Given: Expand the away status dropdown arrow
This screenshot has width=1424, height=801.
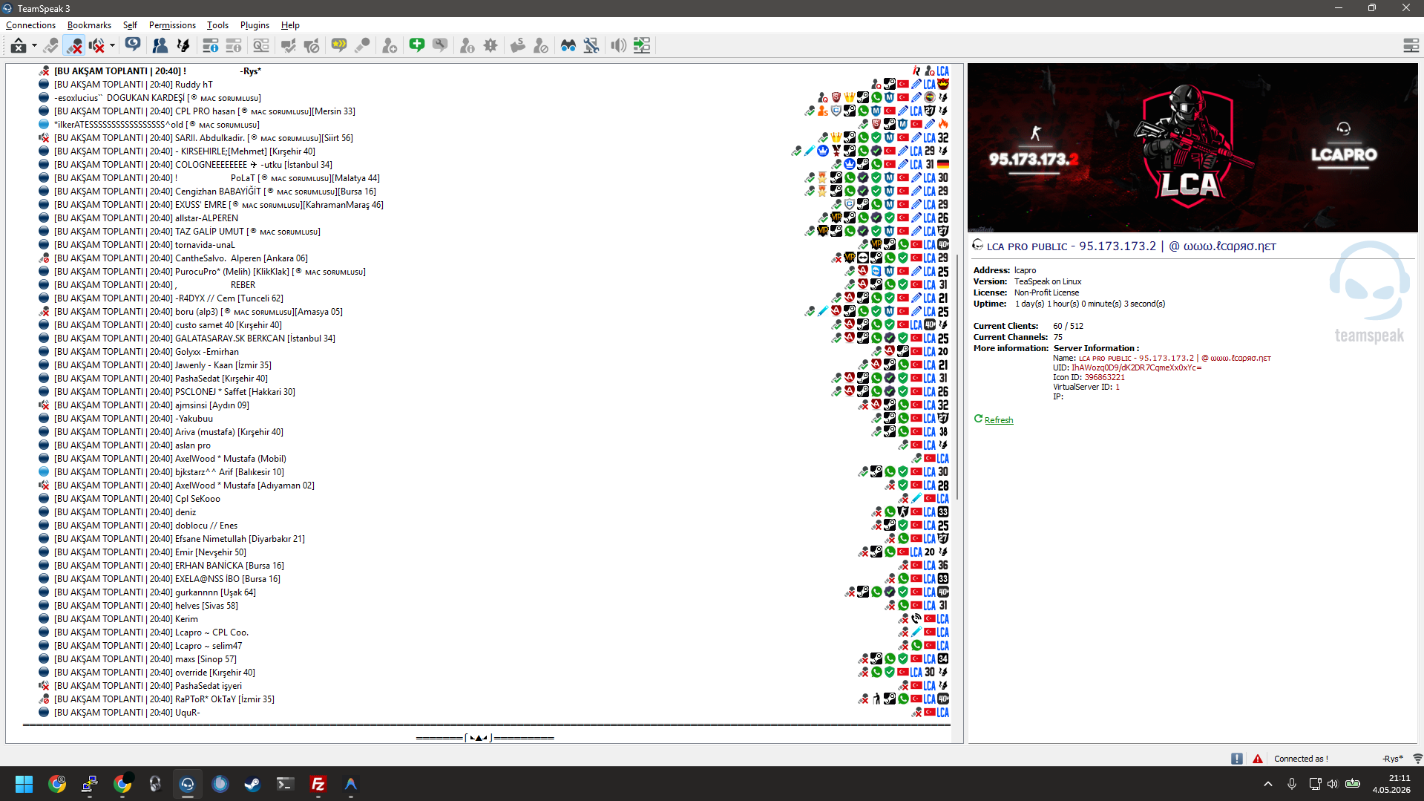Looking at the screenshot, I should [x=34, y=45].
